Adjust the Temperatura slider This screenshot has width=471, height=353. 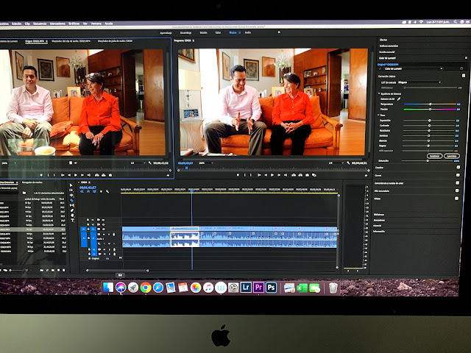click(x=431, y=104)
